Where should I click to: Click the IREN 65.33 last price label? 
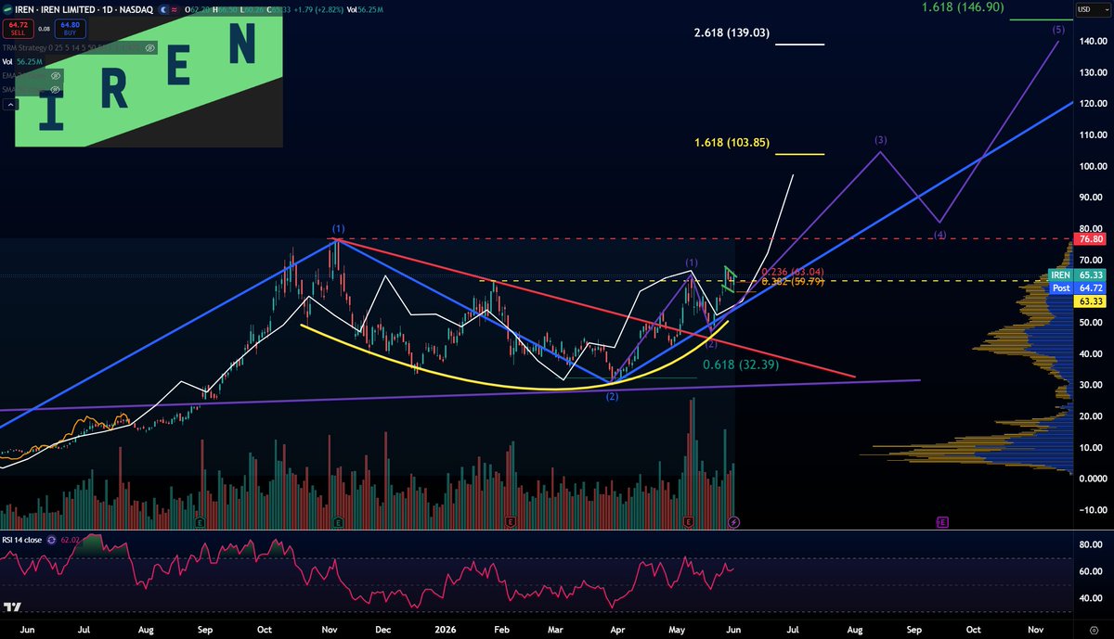pyautogui.click(x=1075, y=275)
